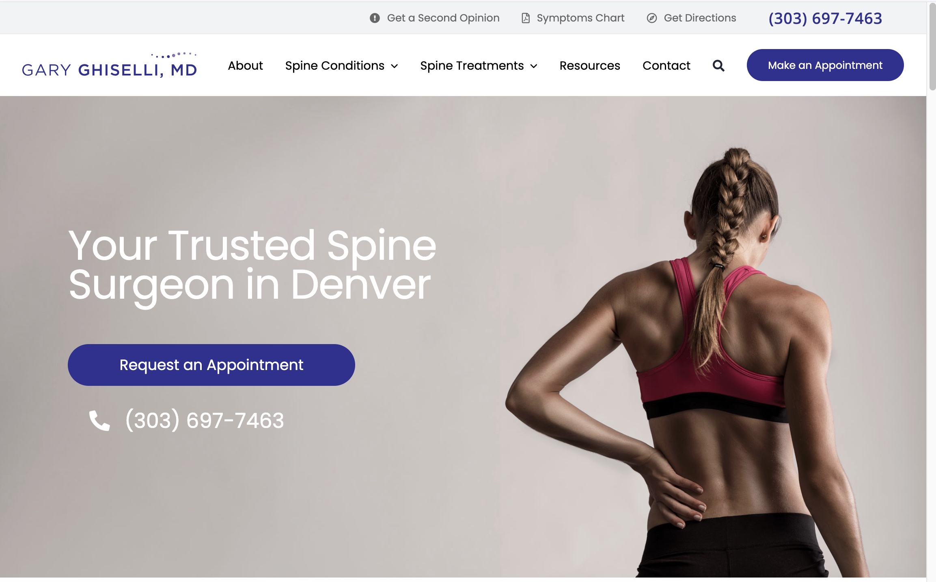The image size is (936, 582).
Task: Click the Make an Appointment button
Action: pos(825,65)
